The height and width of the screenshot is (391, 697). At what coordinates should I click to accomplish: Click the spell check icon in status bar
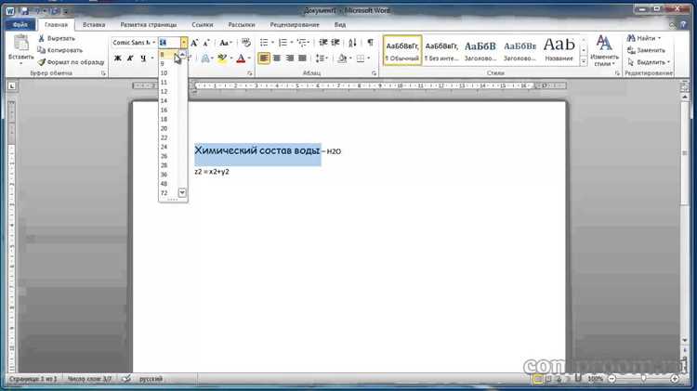[x=126, y=379]
